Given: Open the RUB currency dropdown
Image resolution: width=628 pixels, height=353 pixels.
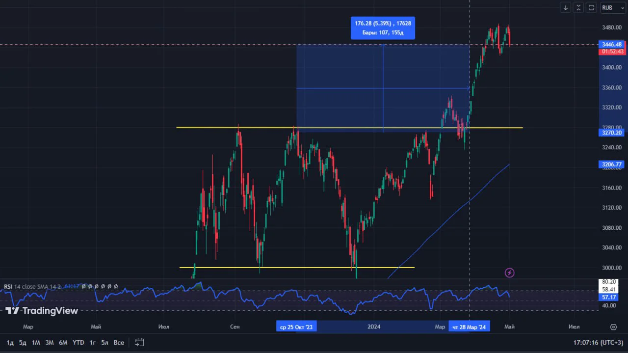Looking at the screenshot, I should point(612,7).
